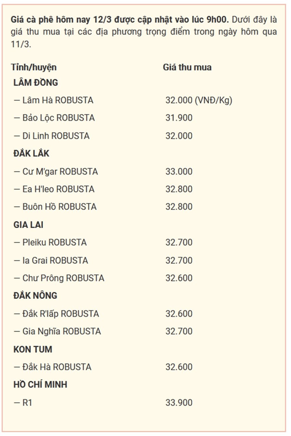Select the Cư M'gar ROBUSTA price 33.000
This screenshot has height=436, width=291.
click(179, 171)
